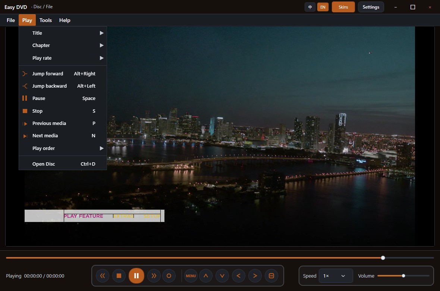Click EXTRAS in the DVD menu
The image size is (440, 291).
point(123,216)
